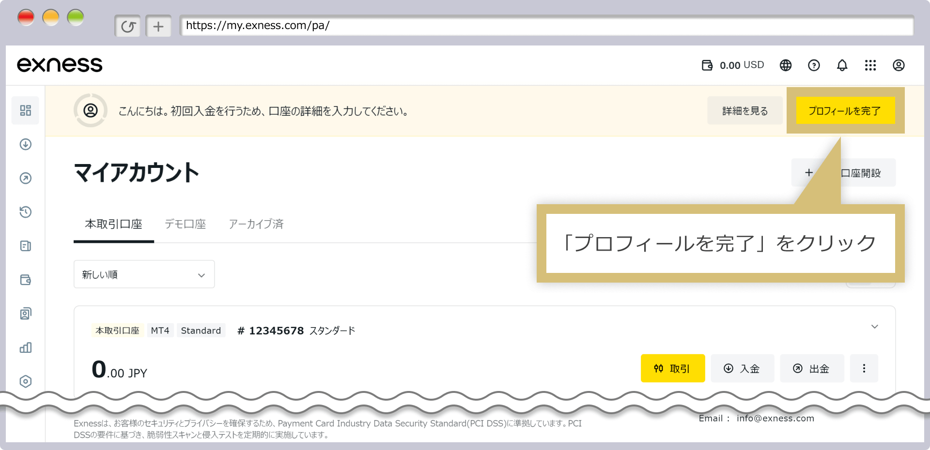The image size is (930, 450).
Task: Open a new tab with the plus button
Action: 158,26
